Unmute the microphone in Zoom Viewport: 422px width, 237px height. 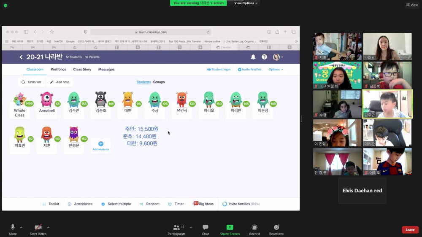13,230
